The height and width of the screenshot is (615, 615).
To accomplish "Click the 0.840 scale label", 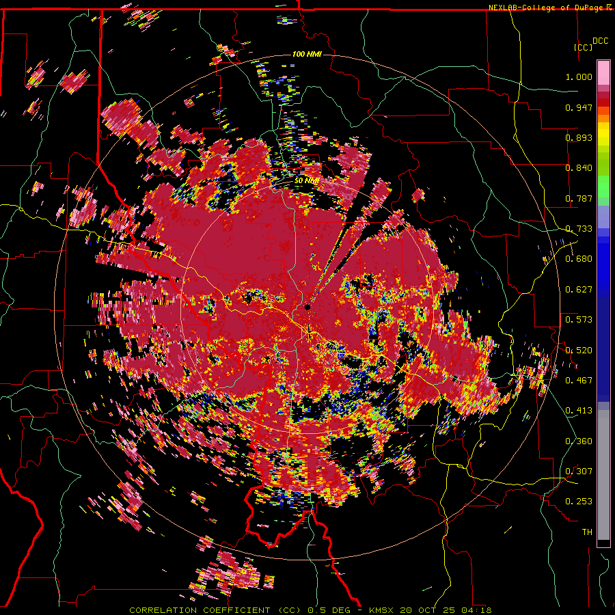I will [579, 168].
